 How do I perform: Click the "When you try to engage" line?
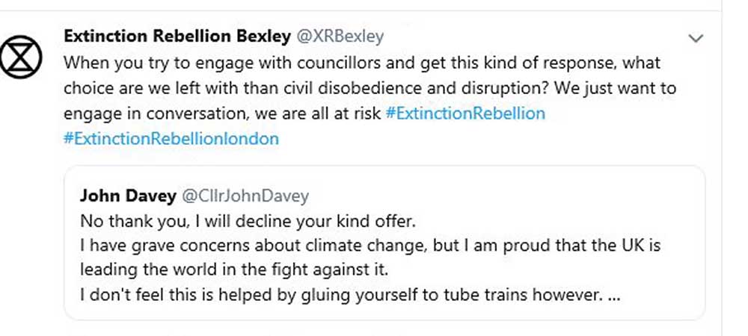(362, 63)
